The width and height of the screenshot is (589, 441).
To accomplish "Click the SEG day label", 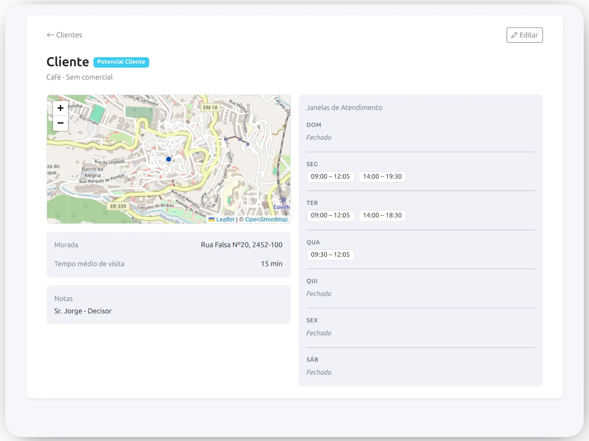I will pyautogui.click(x=312, y=164).
